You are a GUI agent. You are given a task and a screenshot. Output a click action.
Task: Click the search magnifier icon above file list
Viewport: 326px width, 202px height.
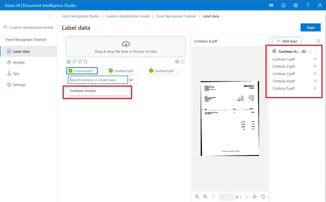pyautogui.click(x=74, y=62)
